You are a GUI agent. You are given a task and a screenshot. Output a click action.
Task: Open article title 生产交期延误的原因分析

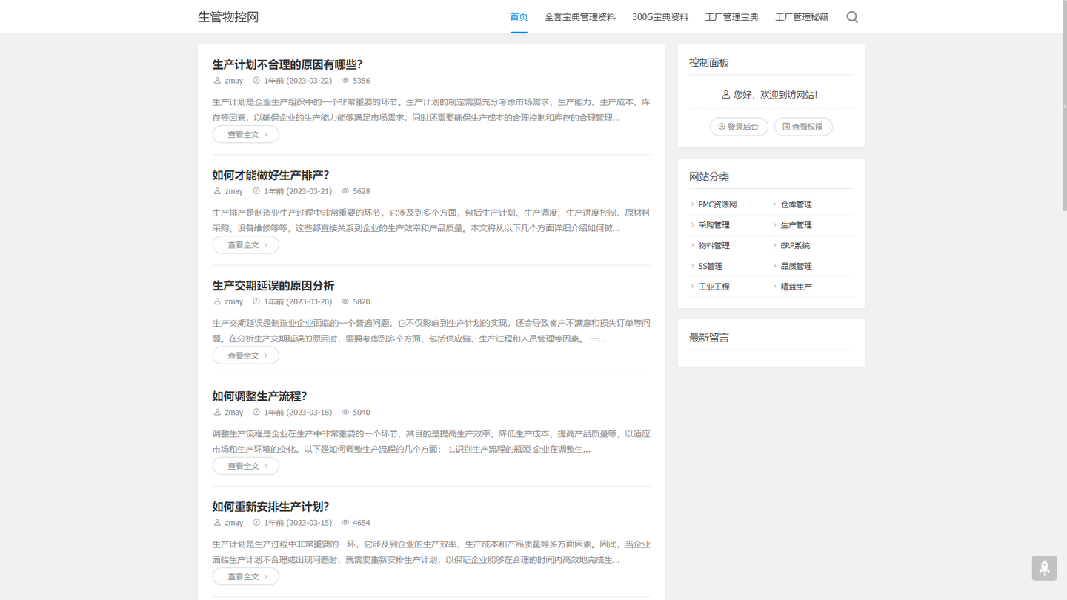point(273,286)
